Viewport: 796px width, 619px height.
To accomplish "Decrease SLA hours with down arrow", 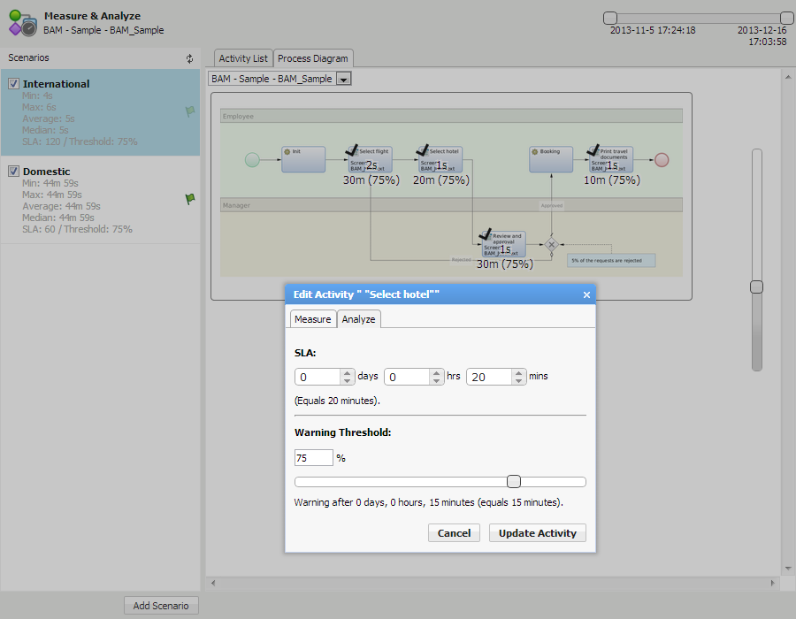I will pyautogui.click(x=436, y=380).
